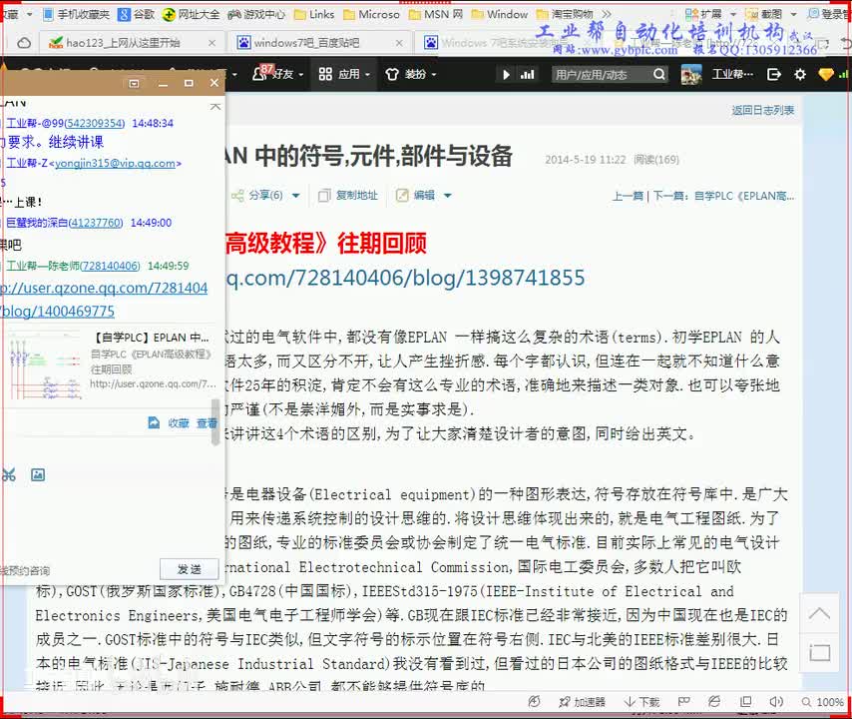852x719 pixels.
Task: Type in 用户/应用/动态 search field
Action: coord(600,75)
